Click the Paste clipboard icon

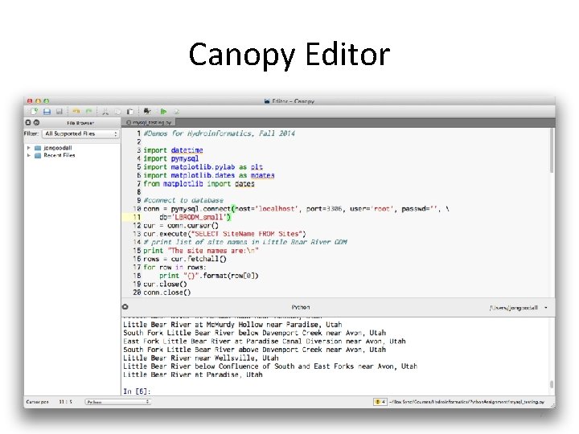130,111
